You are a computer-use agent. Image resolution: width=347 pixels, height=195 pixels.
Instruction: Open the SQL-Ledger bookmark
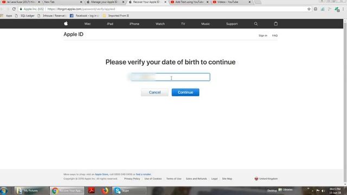point(25,16)
